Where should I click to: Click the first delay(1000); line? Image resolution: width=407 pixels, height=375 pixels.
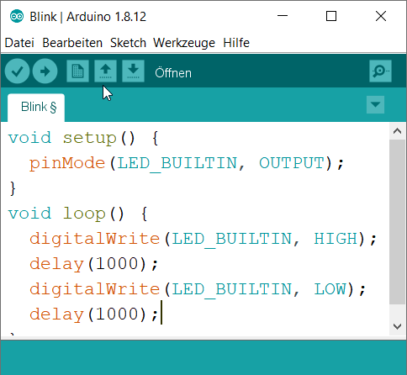[94, 264]
